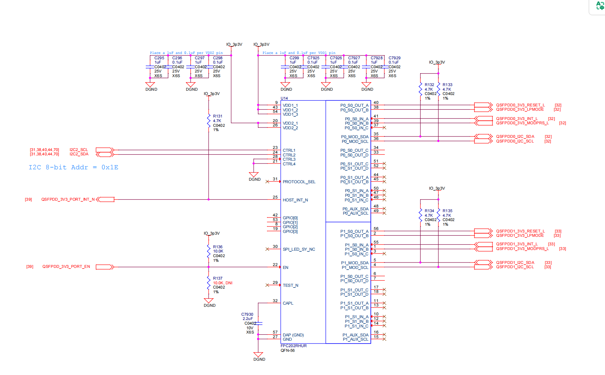Screen dimensions: 605x375
Task: Click the QSFPDD1_3V3_MODPRS_L net label
Action: click(x=522, y=249)
